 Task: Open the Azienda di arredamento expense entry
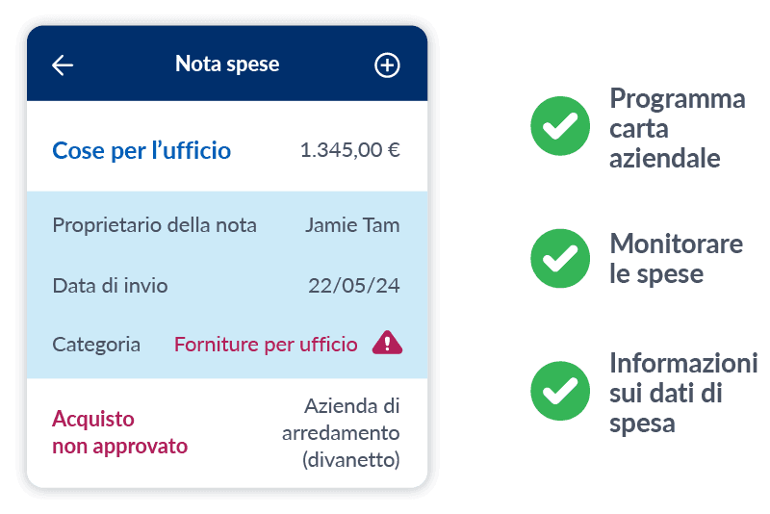(341, 433)
